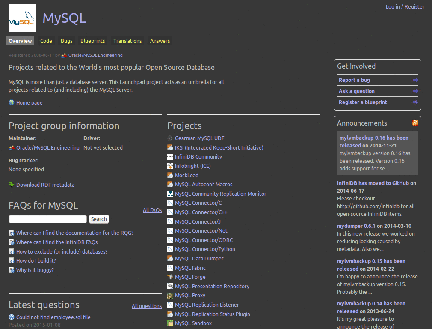Switch to the Code tab

pyautogui.click(x=46, y=41)
